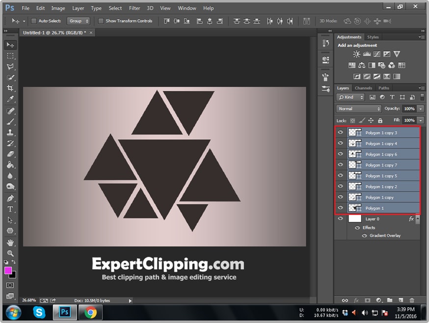The image size is (429, 323).
Task: Choose the Eyedropper tool
Action: (x=10, y=100)
